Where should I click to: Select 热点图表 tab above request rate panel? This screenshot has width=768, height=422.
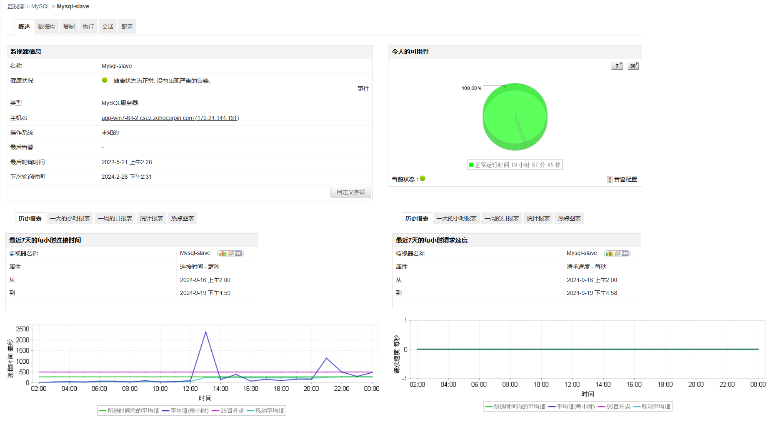569,218
